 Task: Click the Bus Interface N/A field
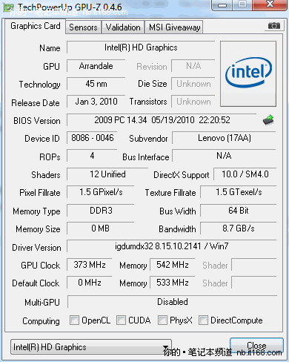click(224, 156)
